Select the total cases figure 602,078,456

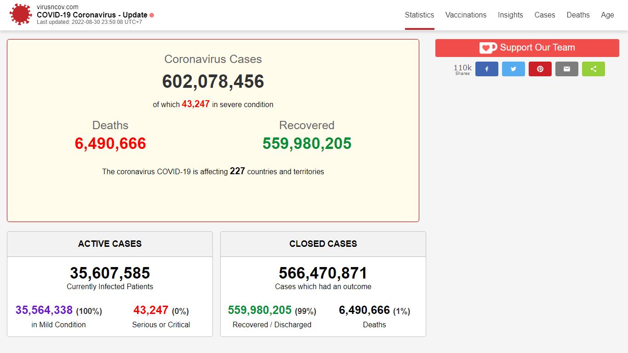(213, 81)
